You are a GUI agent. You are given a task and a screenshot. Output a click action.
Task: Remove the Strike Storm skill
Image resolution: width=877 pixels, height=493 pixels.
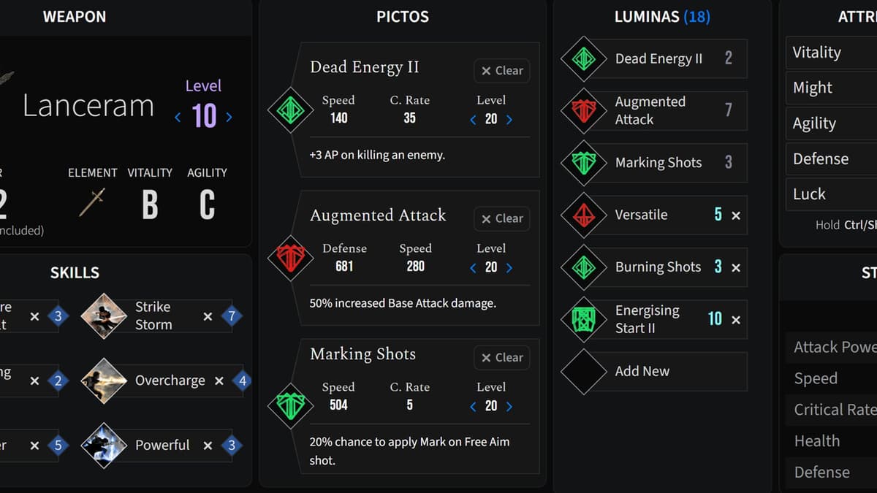(x=208, y=316)
